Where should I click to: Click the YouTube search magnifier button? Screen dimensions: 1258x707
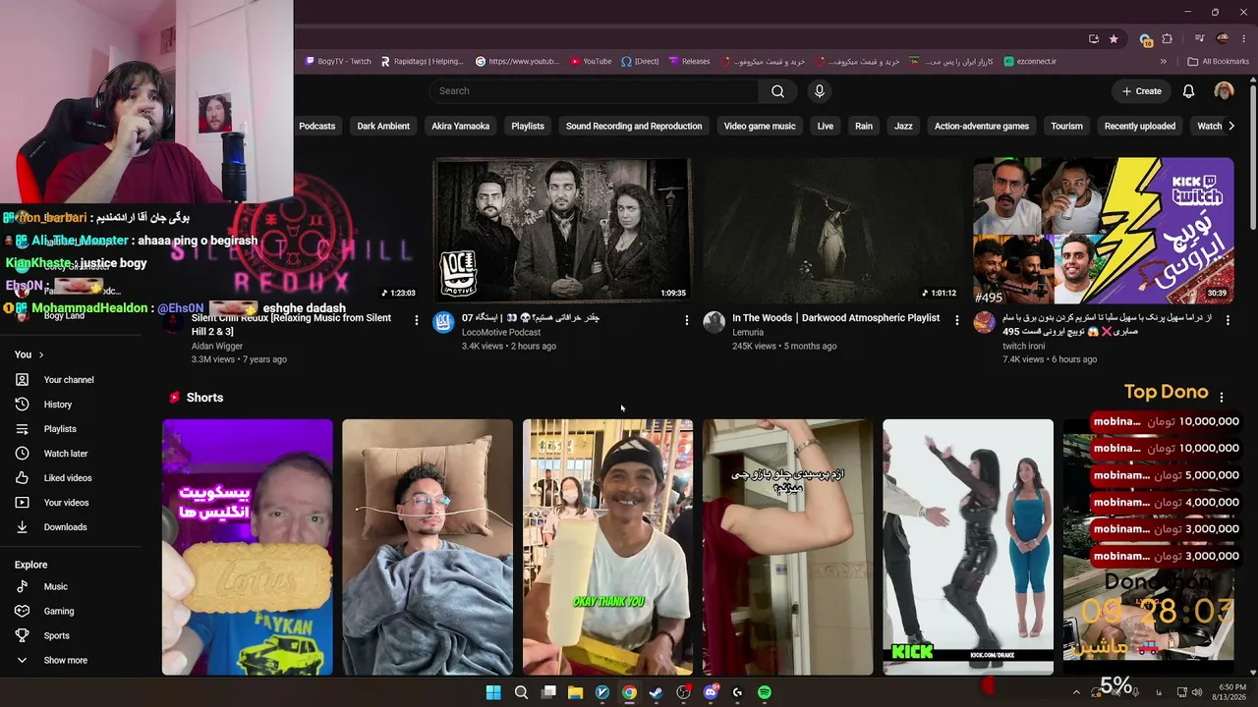point(777,91)
